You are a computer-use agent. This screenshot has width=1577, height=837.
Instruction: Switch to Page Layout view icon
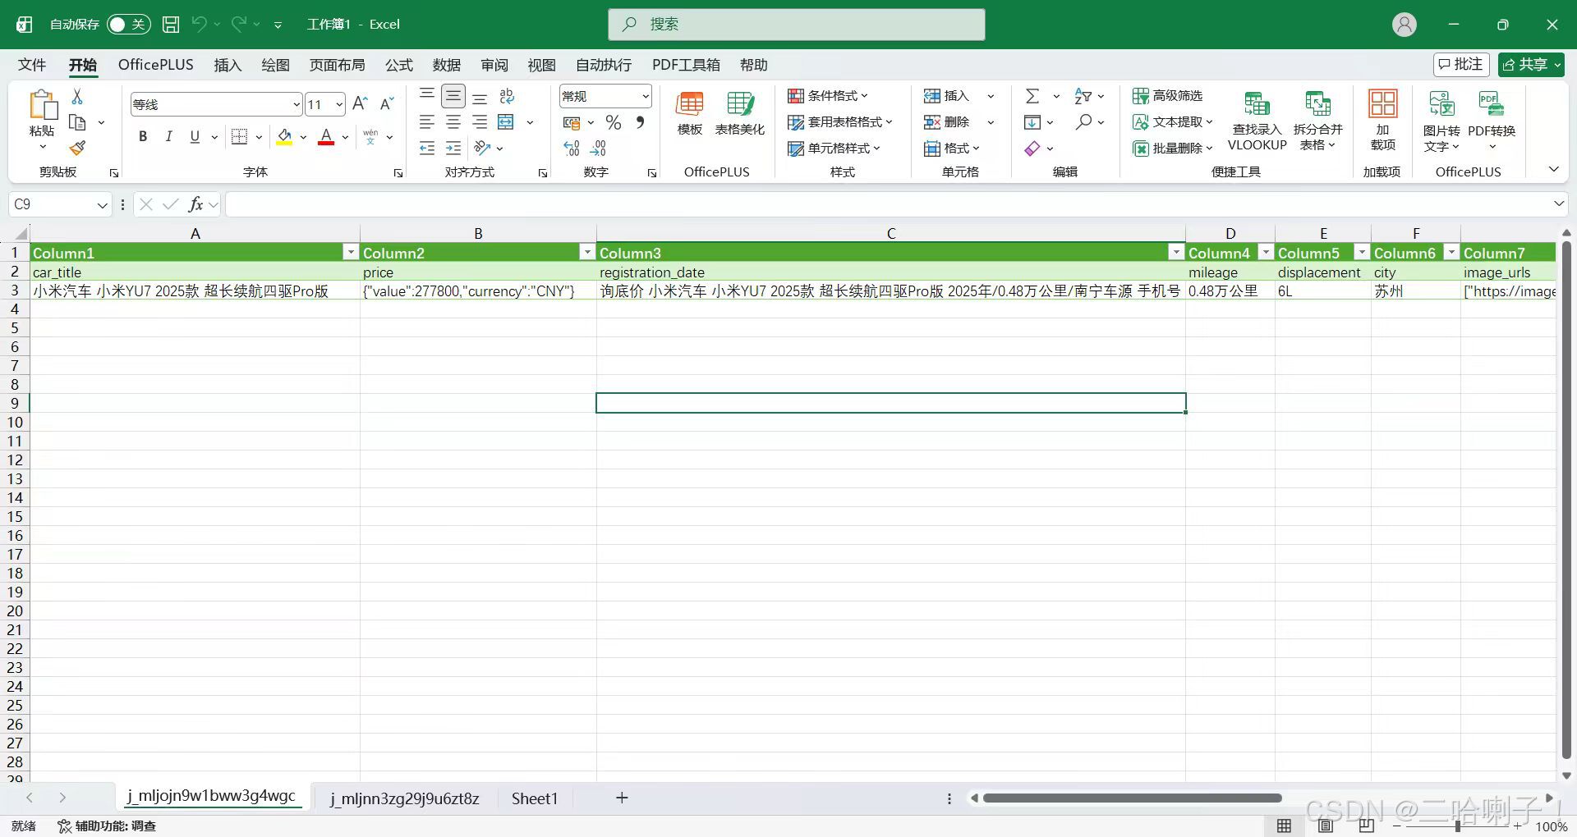[x=1326, y=826]
